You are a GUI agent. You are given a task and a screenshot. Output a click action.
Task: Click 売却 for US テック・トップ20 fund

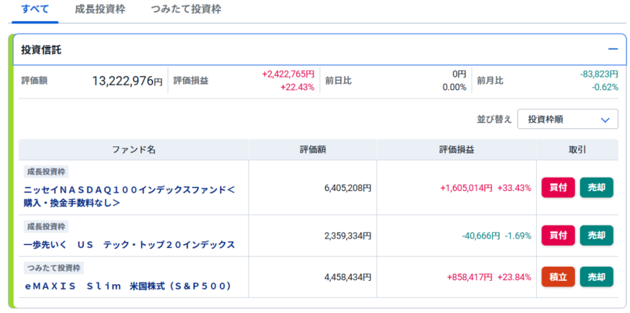pyautogui.click(x=596, y=236)
